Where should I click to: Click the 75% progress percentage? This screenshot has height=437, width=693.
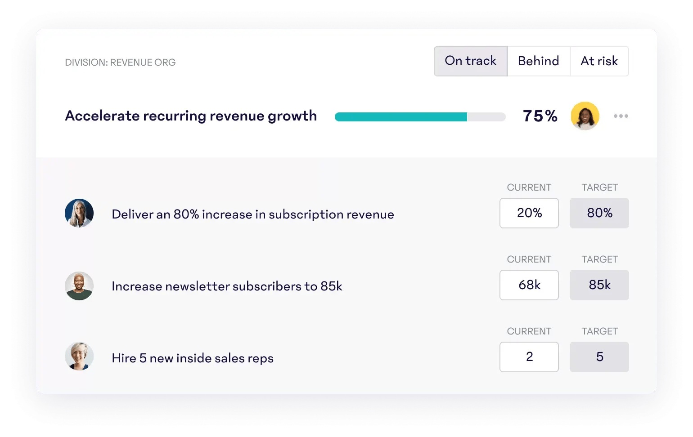pyautogui.click(x=540, y=116)
